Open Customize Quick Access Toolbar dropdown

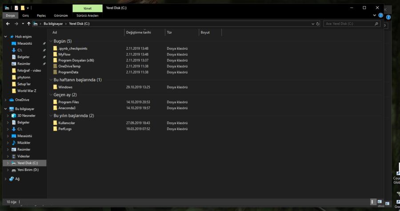(x=28, y=8)
